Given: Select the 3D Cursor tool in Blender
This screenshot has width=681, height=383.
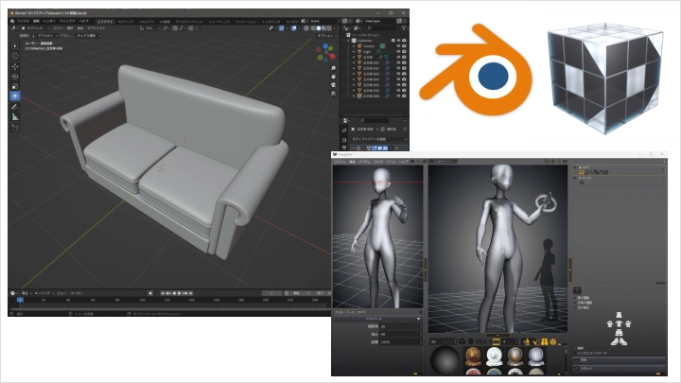Looking at the screenshot, I should click(x=15, y=56).
